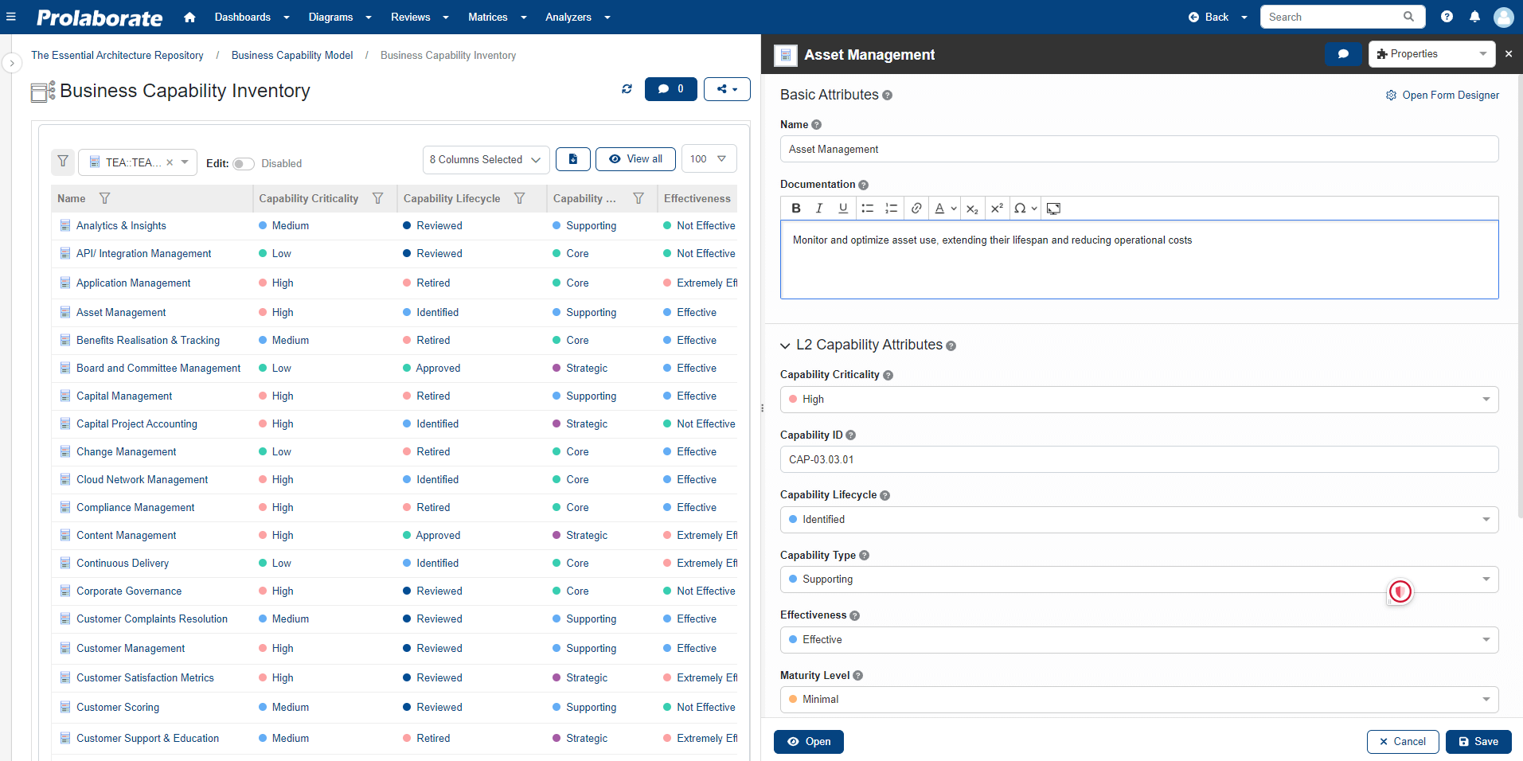Refresh the Business Capability Inventory

[x=627, y=89]
